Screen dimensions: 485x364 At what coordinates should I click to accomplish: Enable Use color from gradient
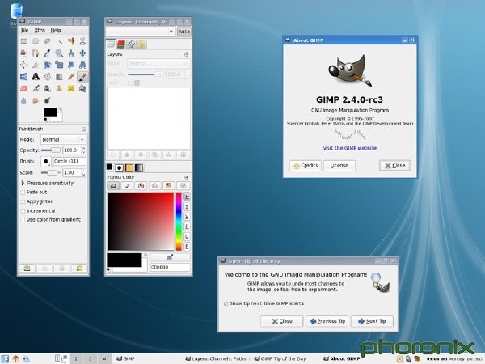(23, 220)
